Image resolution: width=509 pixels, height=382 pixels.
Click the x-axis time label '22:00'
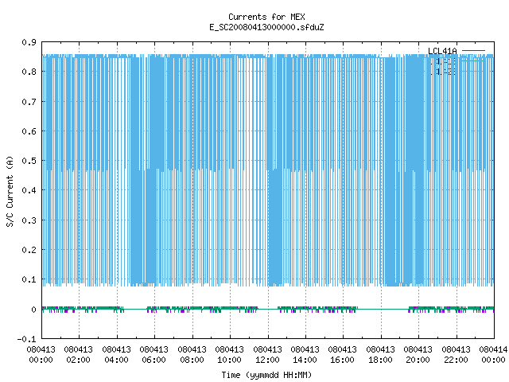[456, 360]
